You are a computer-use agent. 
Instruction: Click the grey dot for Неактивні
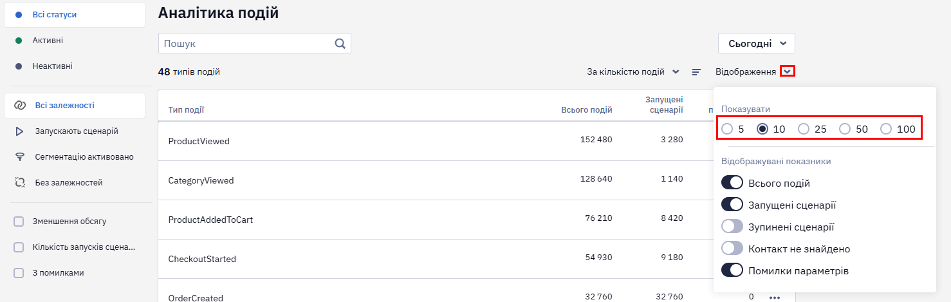(x=19, y=66)
